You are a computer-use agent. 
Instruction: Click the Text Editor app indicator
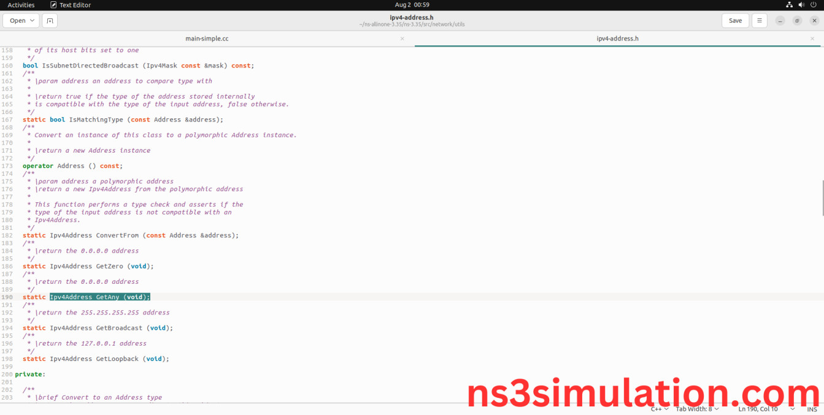pos(71,5)
